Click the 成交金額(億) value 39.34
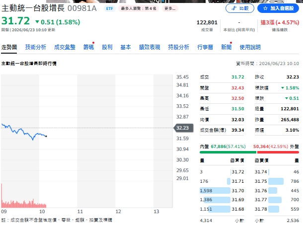The image size is (303, 228). pyautogui.click(x=238, y=130)
